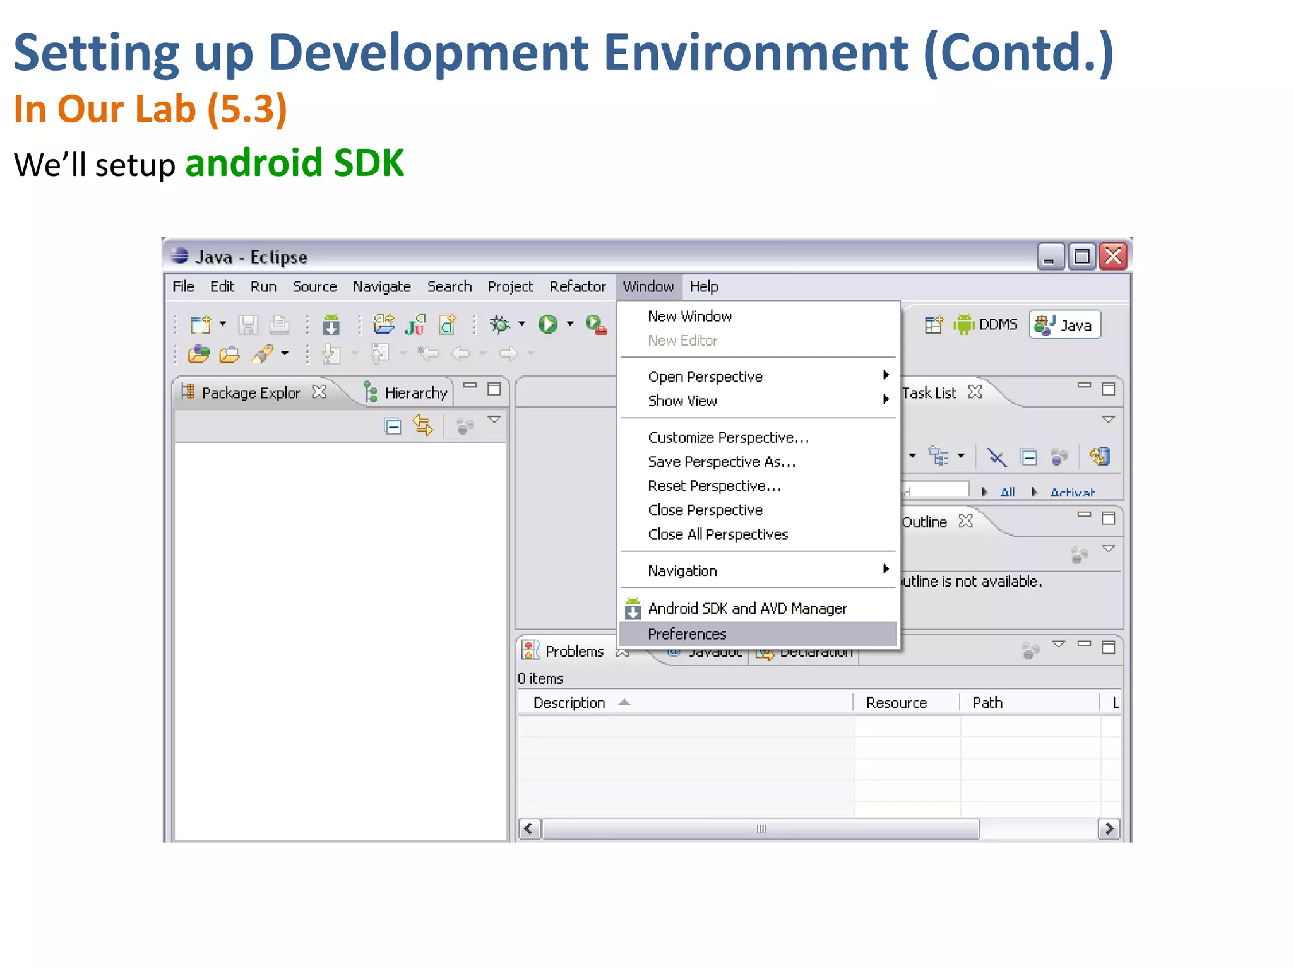
Task: Select Save Perspective As menu item
Action: (759, 462)
